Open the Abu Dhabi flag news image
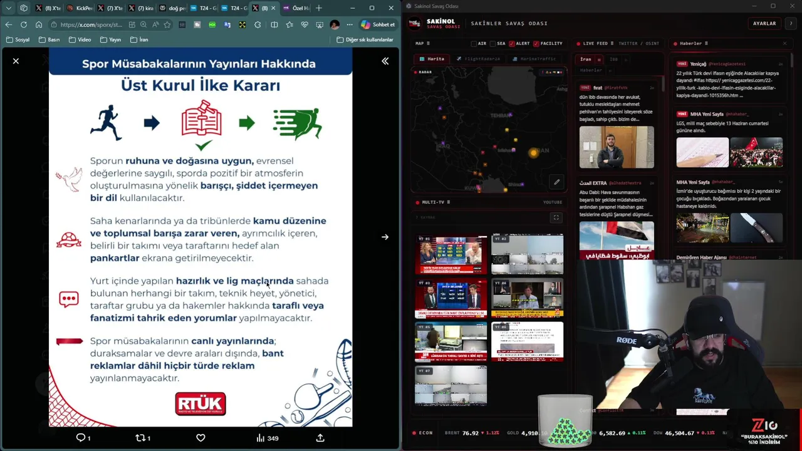This screenshot has width=802, height=451. pos(617,240)
